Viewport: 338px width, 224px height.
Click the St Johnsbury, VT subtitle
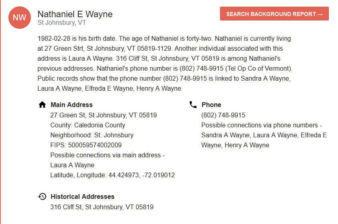(x=62, y=23)
